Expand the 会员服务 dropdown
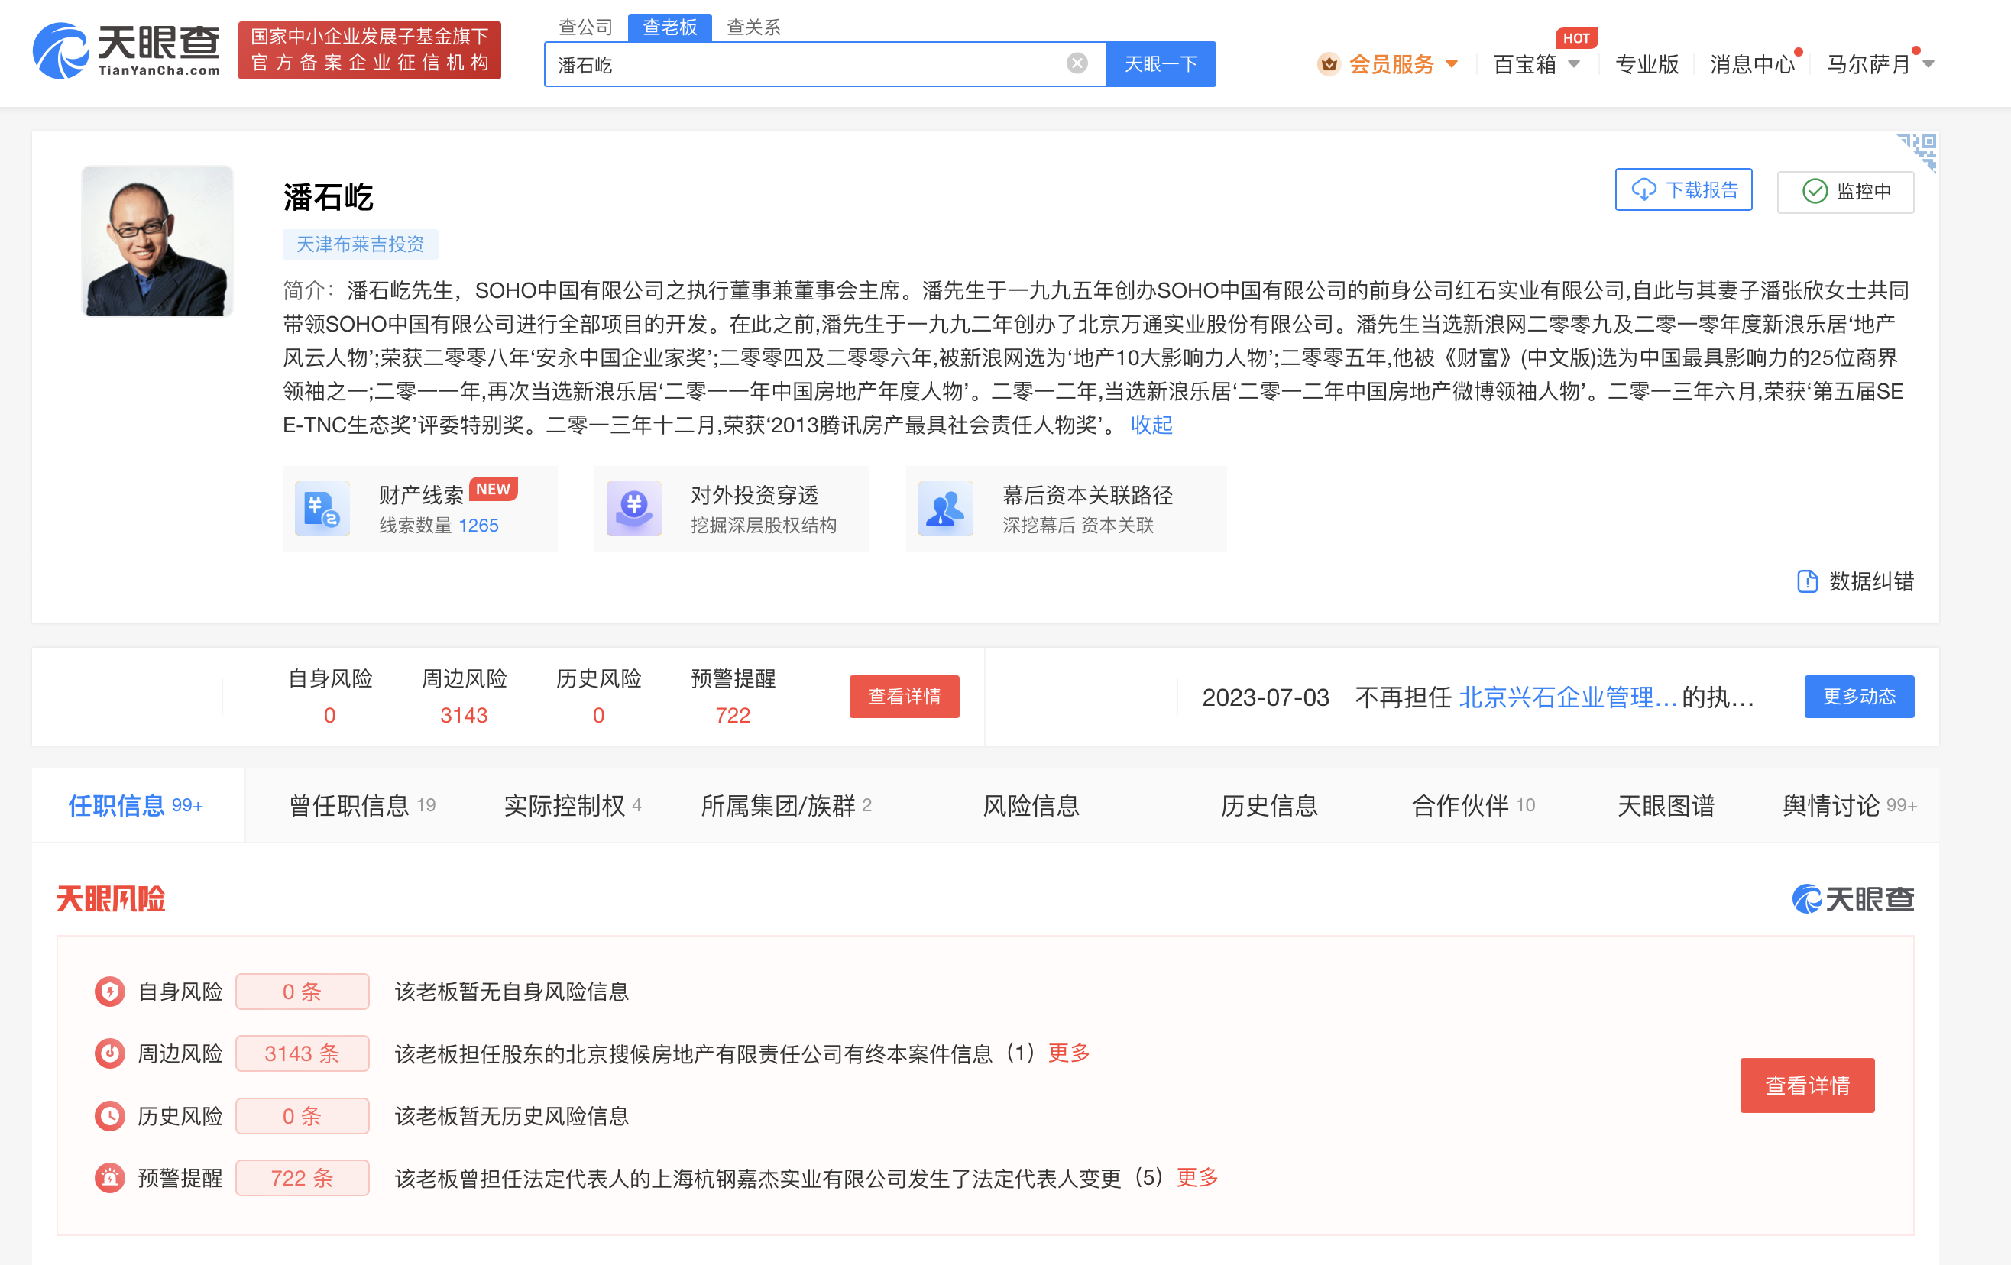This screenshot has width=2011, height=1265. 1452,64
